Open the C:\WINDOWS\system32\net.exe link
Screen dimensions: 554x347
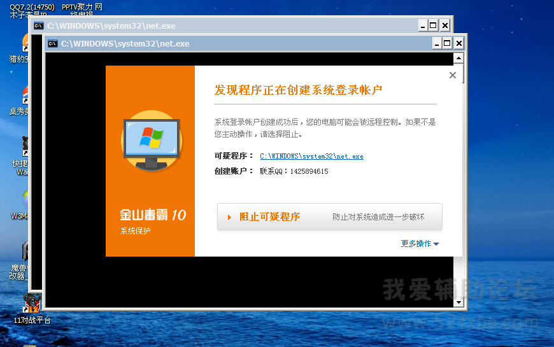click(x=311, y=156)
